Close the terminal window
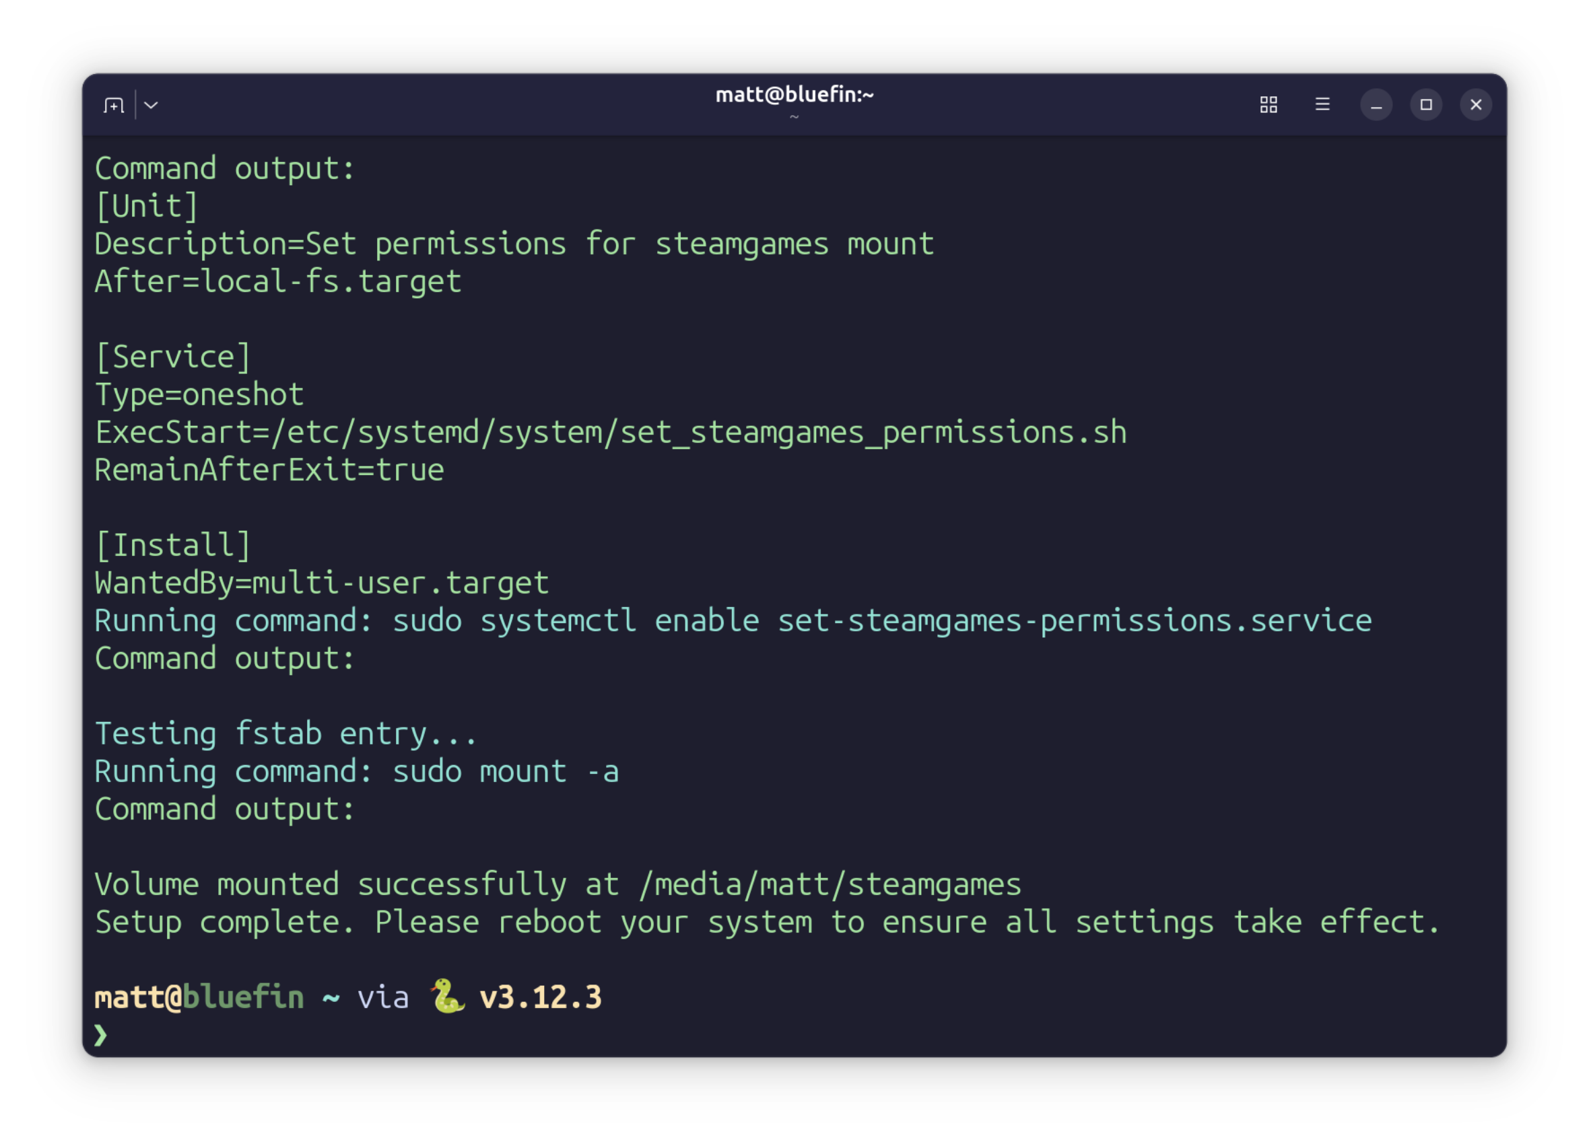Viewport: 1589px width, 1148px height. coord(1475,105)
